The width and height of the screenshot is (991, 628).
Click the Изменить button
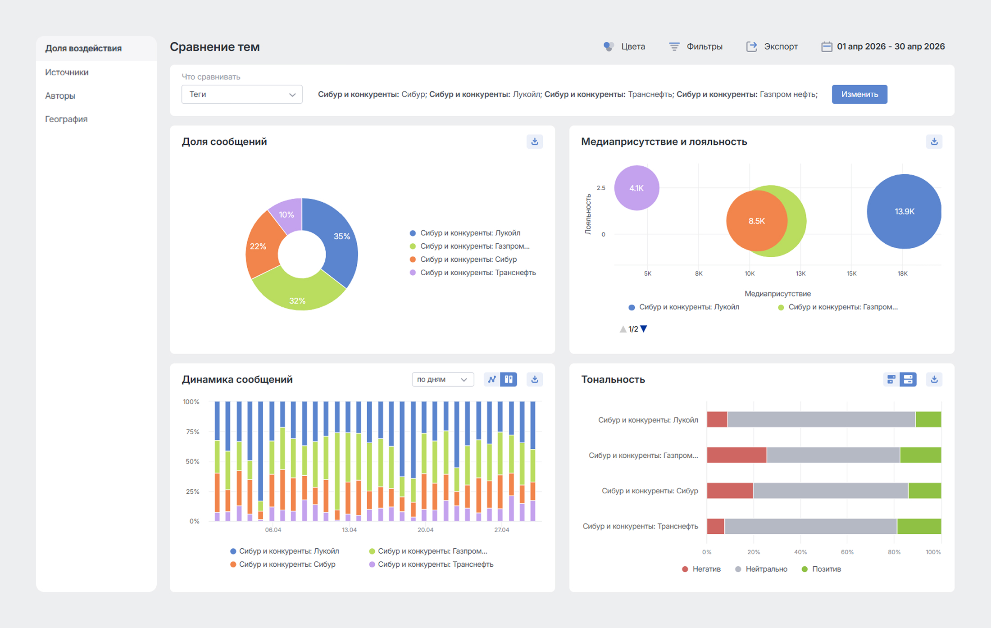(859, 94)
